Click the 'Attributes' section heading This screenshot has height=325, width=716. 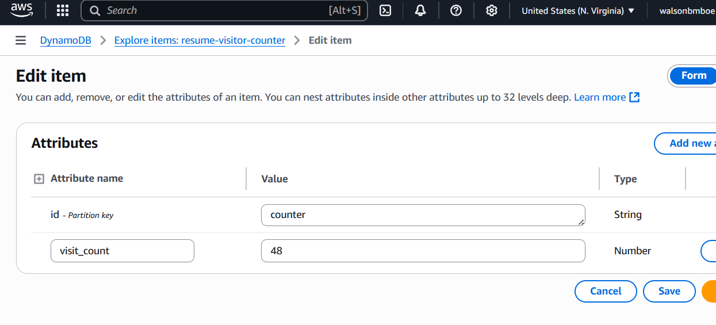pos(64,143)
